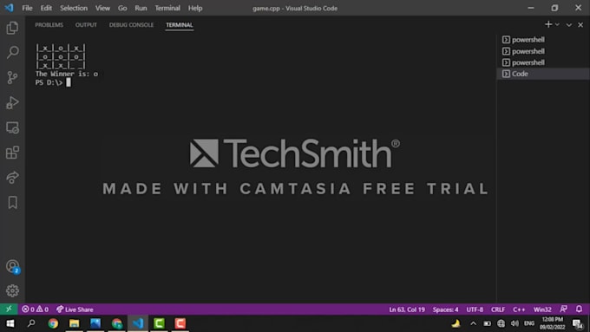The height and width of the screenshot is (332, 590).
Task: Open the green Camtasia icon in taskbar
Action: click(159, 323)
